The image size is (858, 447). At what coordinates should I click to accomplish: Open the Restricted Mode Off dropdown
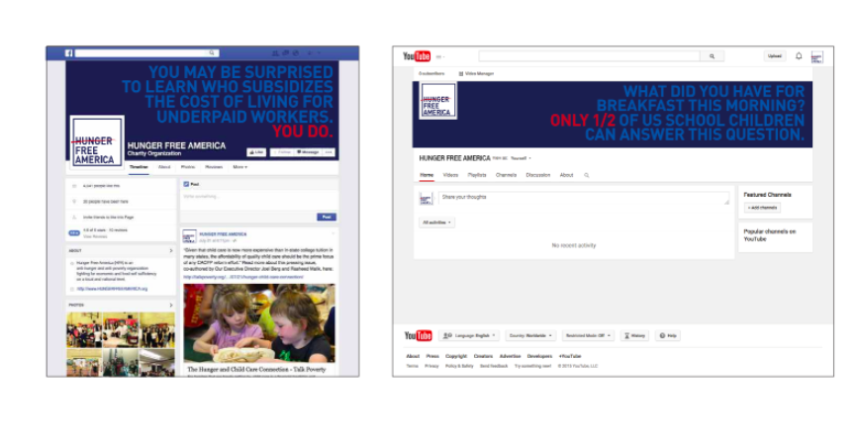[588, 335]
